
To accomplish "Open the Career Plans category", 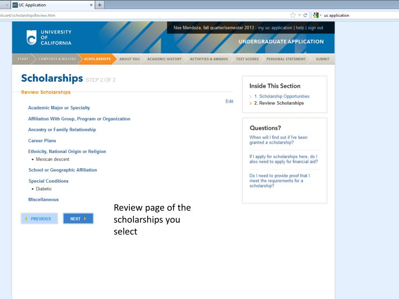I will [42, 141].
